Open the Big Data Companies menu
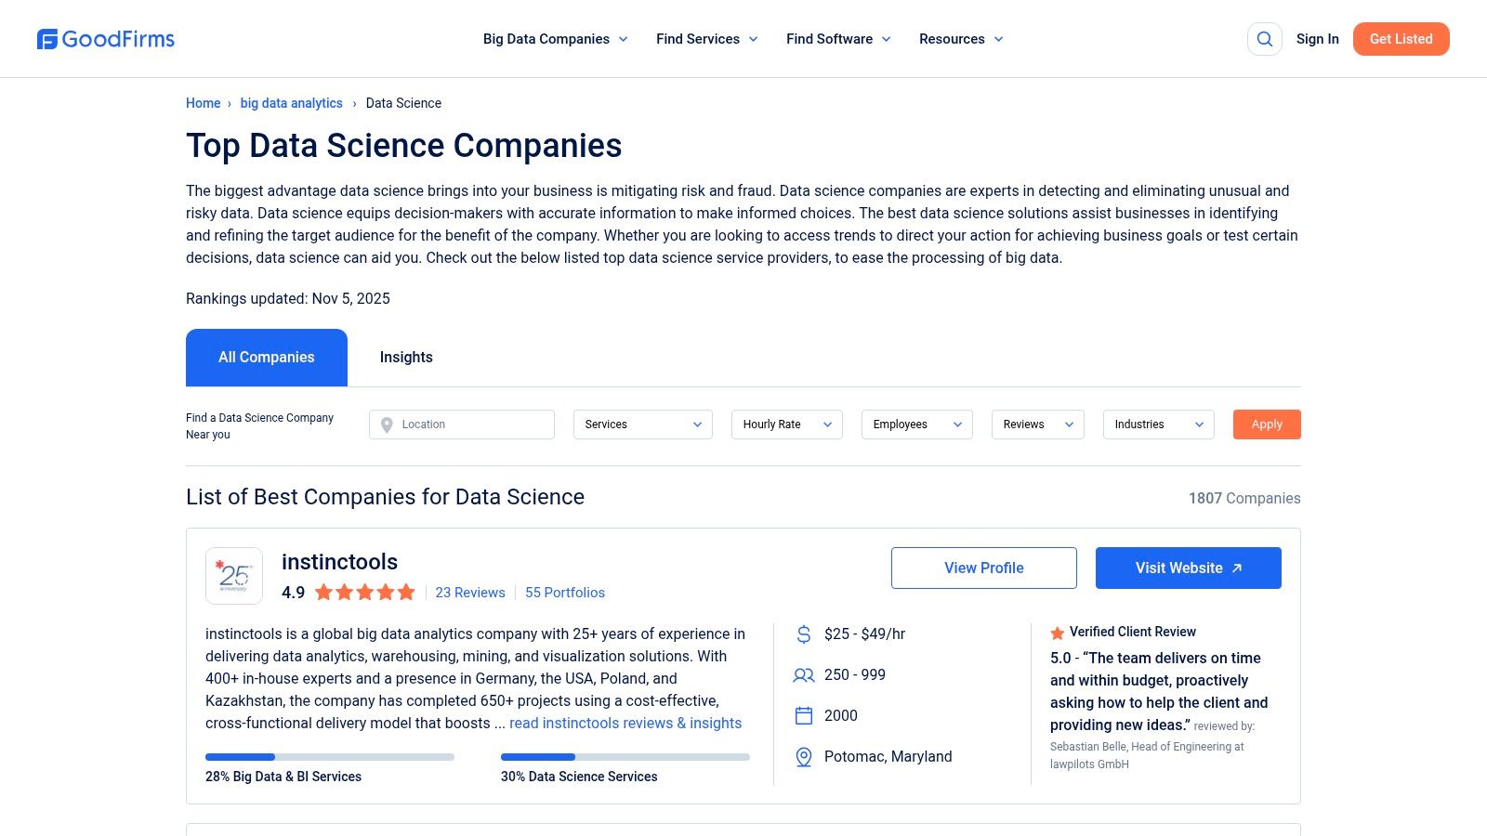The image size is (1487, 836). [555, 39]
